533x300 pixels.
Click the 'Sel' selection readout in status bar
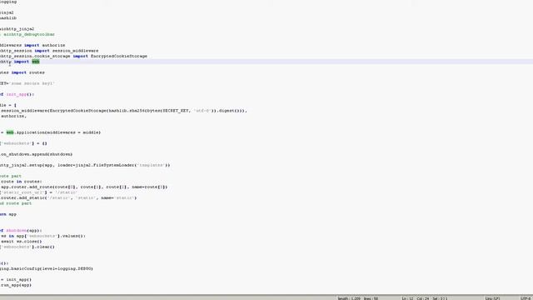click(x=440, y=298)
